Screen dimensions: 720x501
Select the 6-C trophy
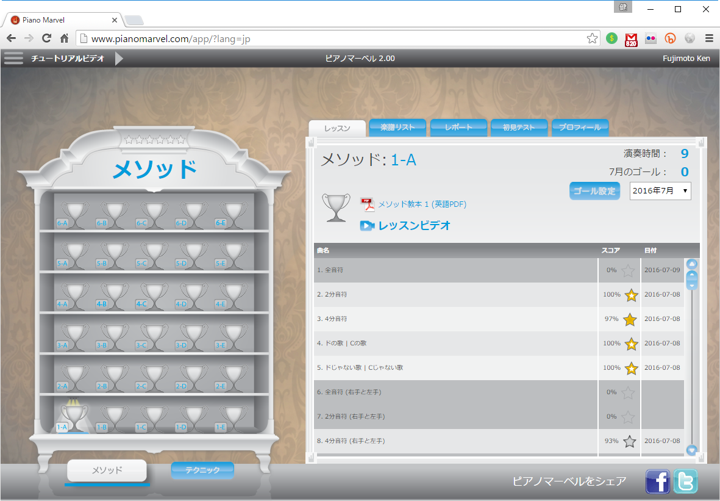(x=154, y=215)
